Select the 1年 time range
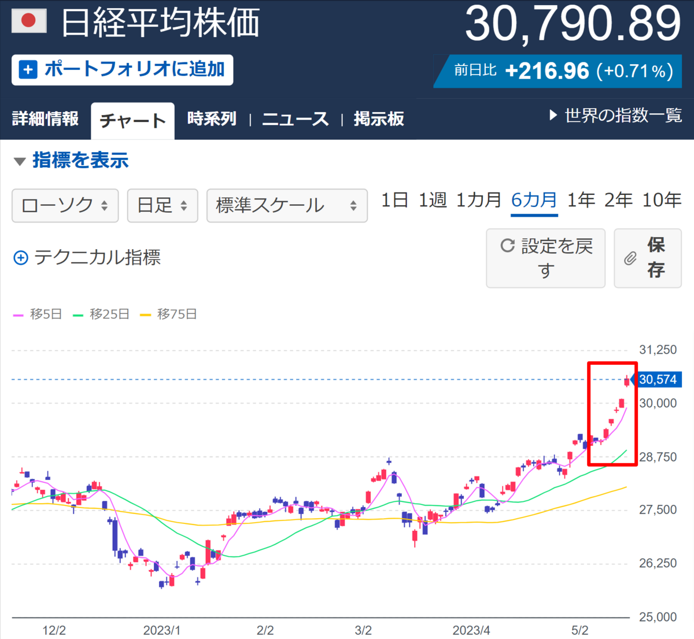This screenshot has height=639, width=694. tap(581, 200)
